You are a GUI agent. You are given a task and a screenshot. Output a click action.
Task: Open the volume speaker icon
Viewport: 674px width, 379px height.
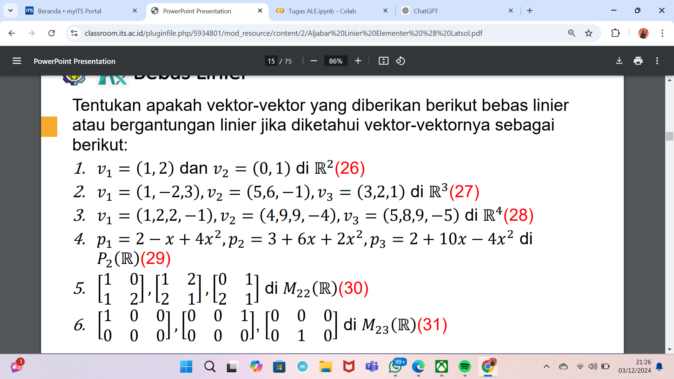pyautogui.click(x=593, y=367)
